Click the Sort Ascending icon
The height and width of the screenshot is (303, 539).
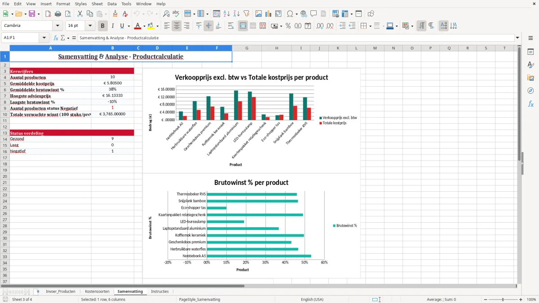click(227, 14)
